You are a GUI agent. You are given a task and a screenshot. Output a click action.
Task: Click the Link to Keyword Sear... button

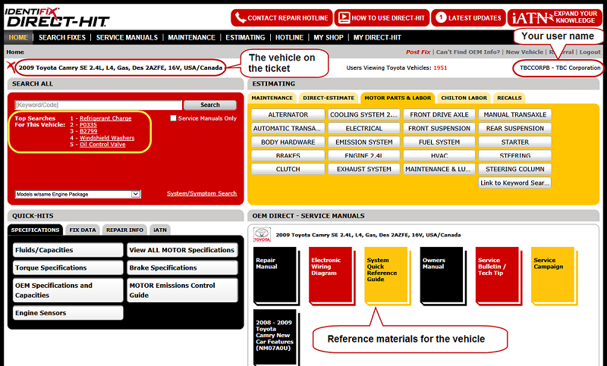pyautogui.click(x=515, y=183)
